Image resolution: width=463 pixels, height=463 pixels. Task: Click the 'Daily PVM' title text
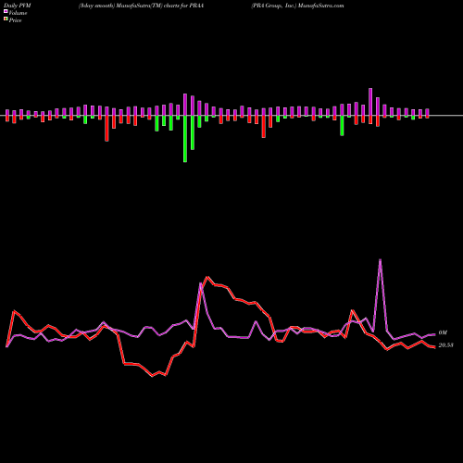click(x=19, y=6)
